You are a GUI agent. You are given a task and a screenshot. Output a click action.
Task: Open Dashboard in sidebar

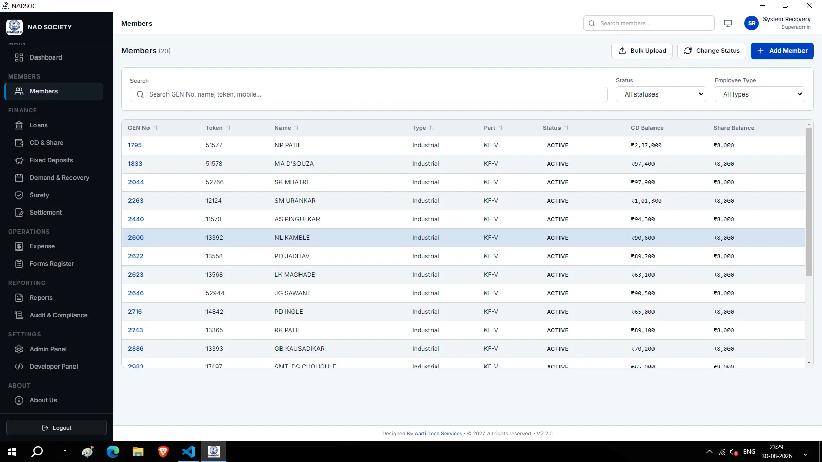(54, 57)
